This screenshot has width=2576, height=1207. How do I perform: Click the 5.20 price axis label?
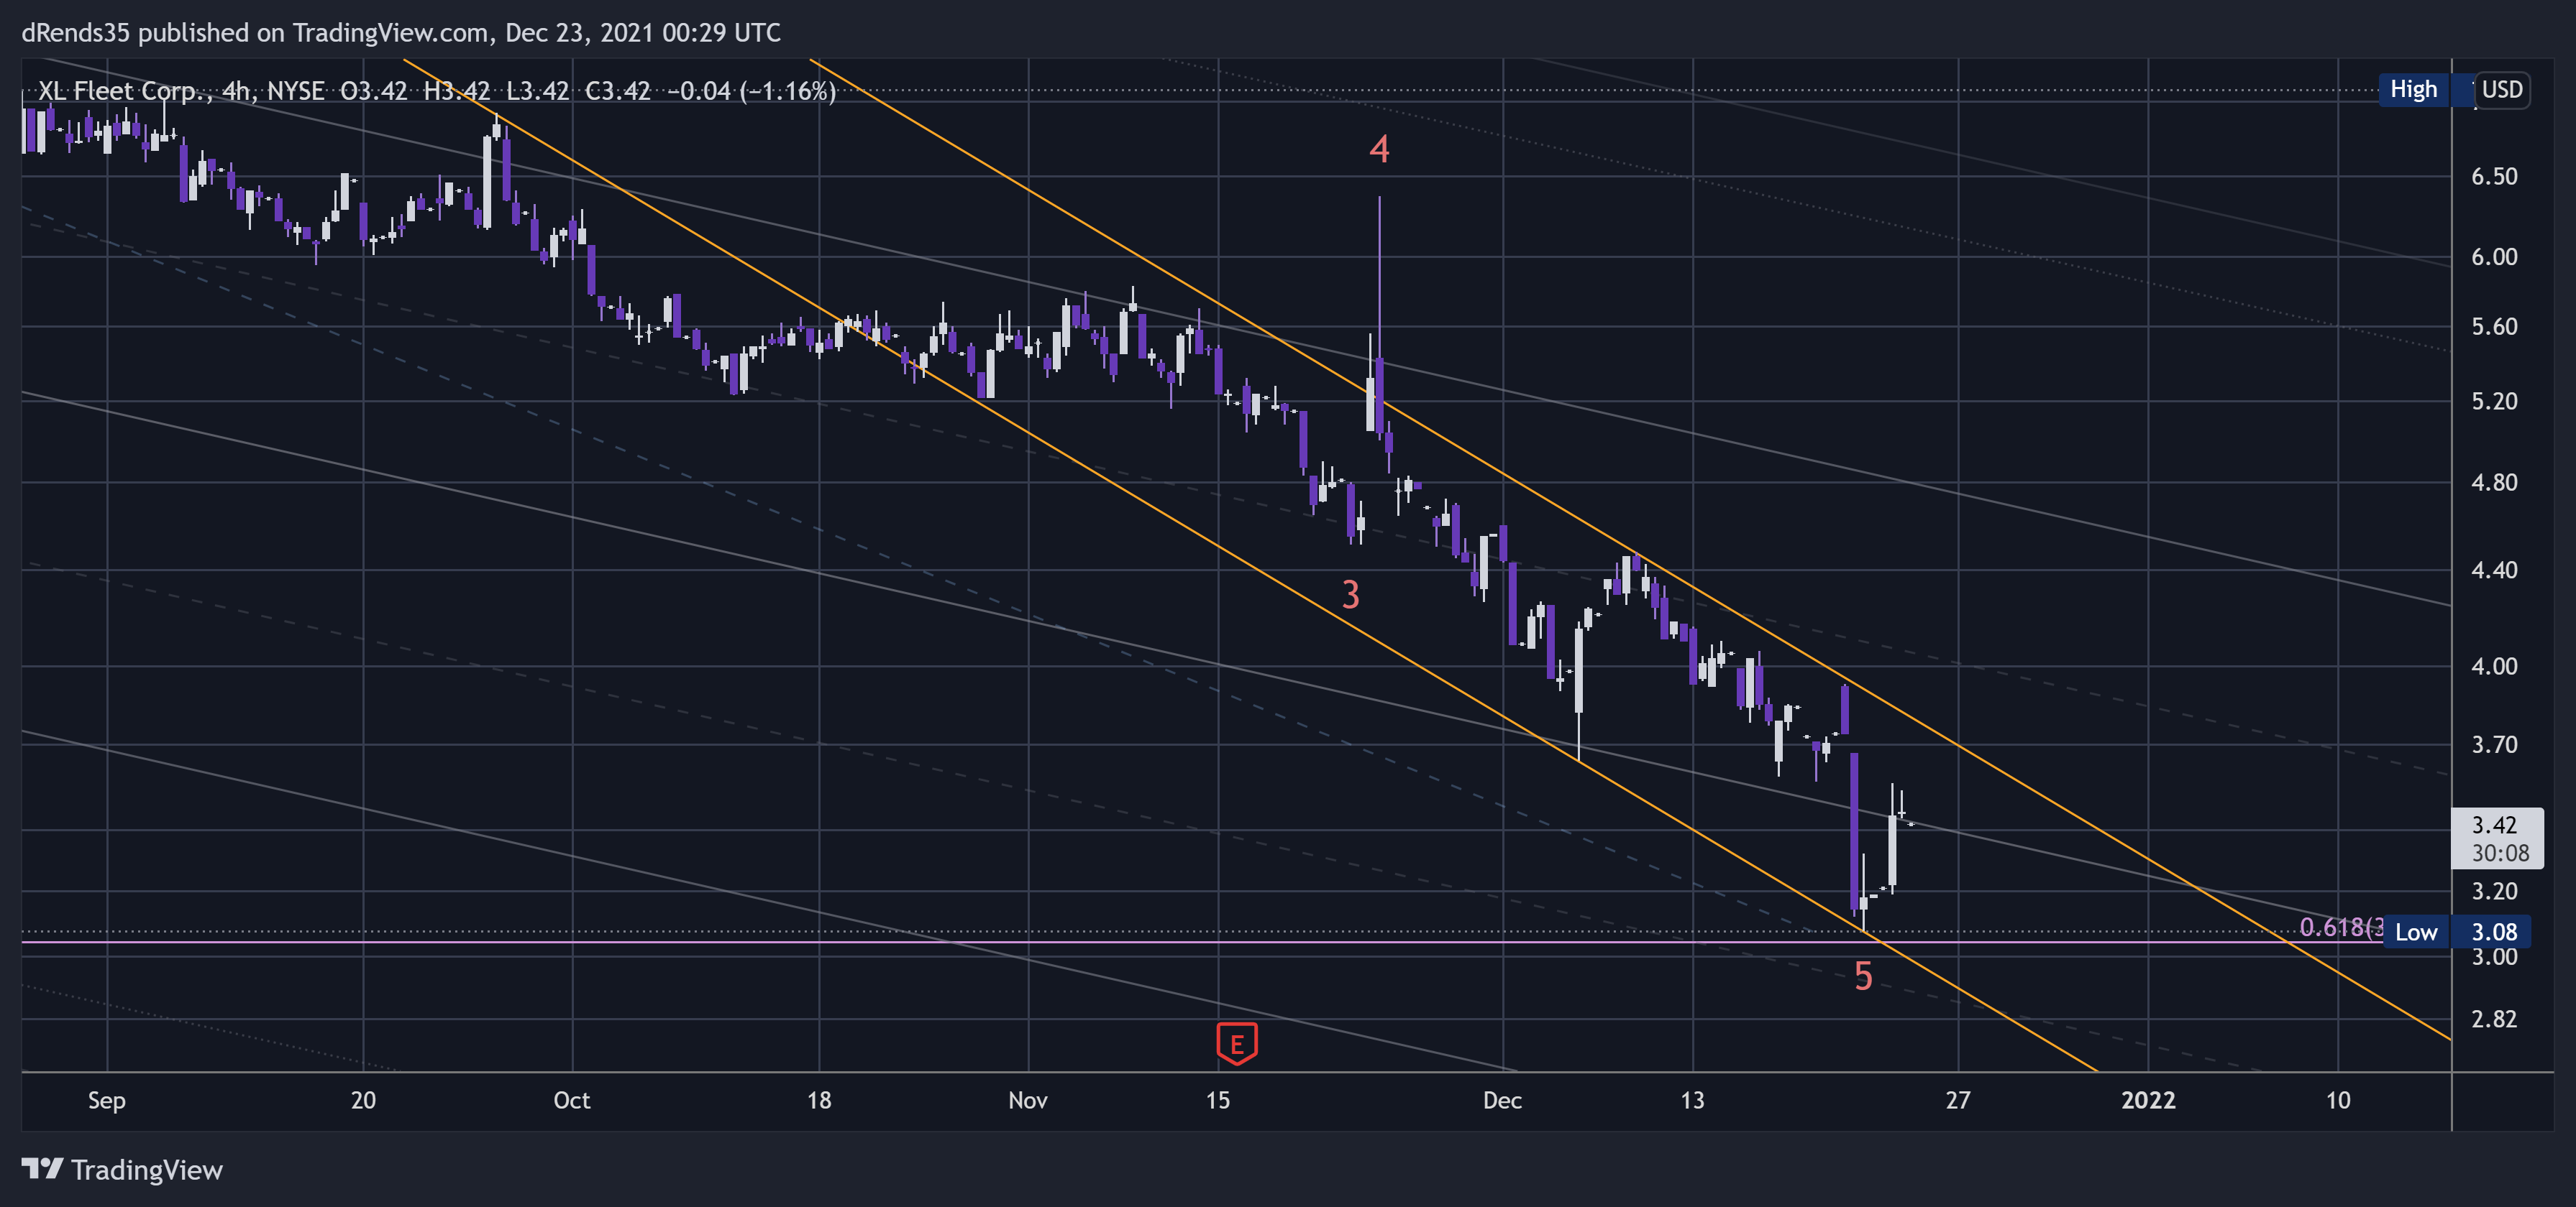pos(2494,401)
